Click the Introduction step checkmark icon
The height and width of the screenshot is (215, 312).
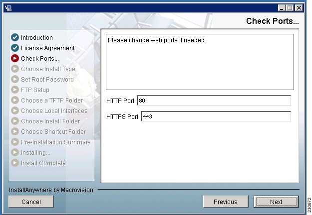tap(15, 37)
